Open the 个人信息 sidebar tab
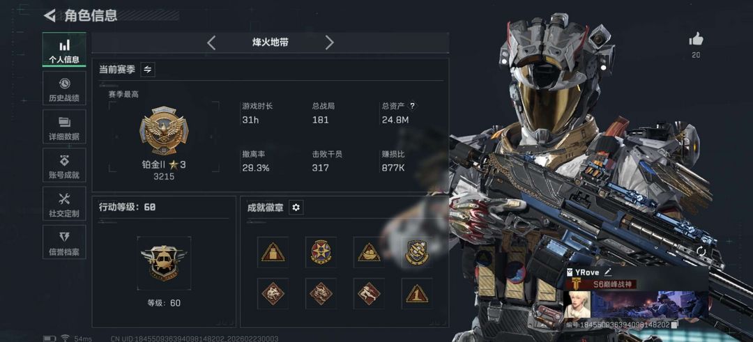 click(x=64, y=50)
